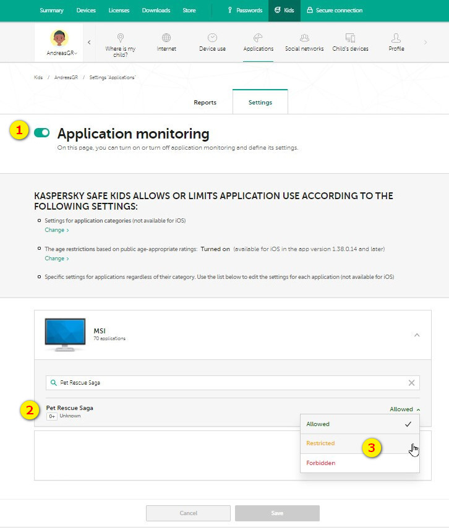This screenshot has height=530, width=449.
Task: Open Summary in top navigation
Action: point(51,11)
